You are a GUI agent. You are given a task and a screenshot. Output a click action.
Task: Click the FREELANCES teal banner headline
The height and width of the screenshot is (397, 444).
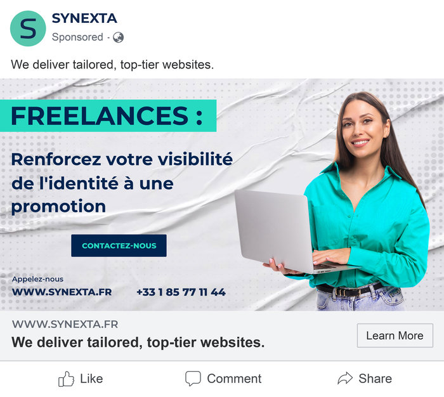[108, 116]
